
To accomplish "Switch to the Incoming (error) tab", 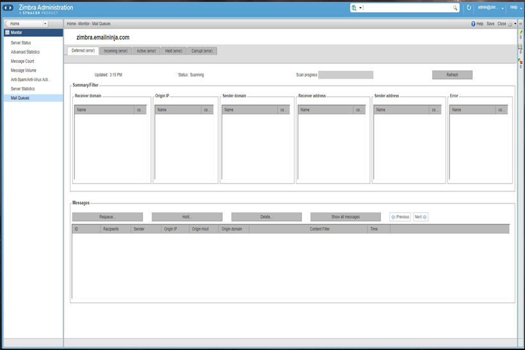I will coord(115,51).
